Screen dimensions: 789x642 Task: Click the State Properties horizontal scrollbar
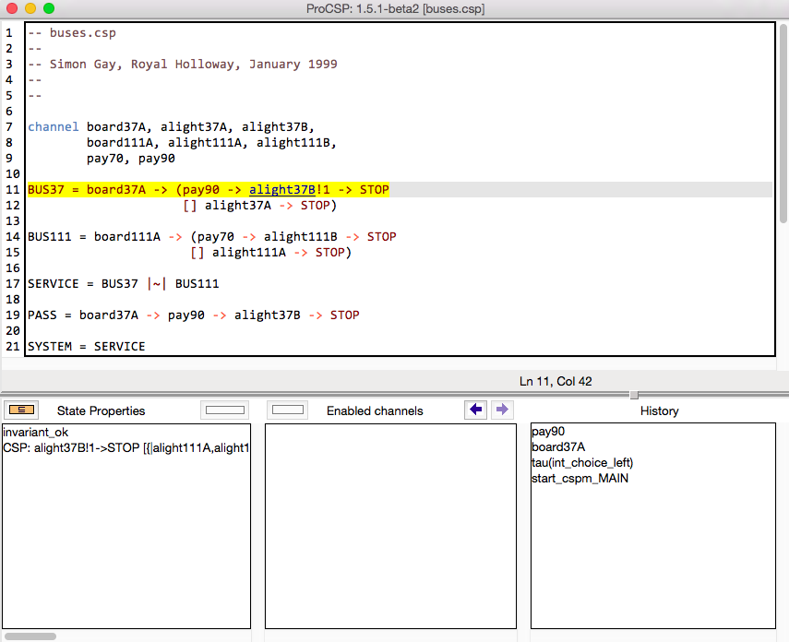[x=32, y=636]
